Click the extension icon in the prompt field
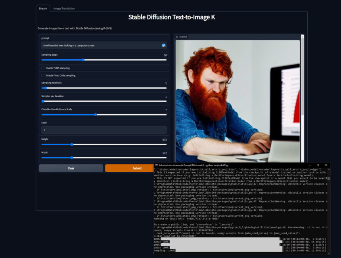Viewport: 341px width, 258px height. (164, 46)
